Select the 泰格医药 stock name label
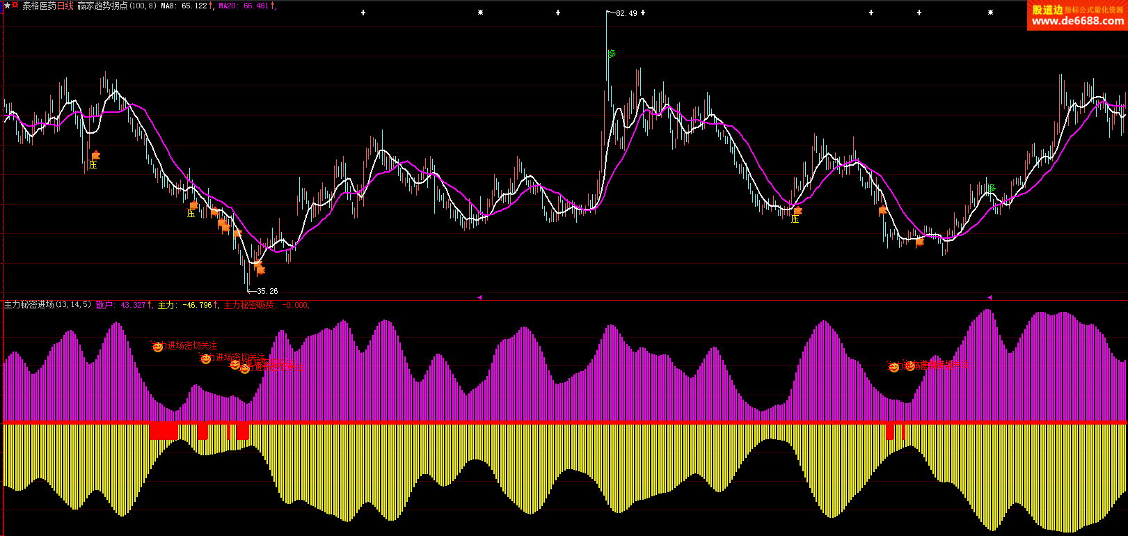Image resolution: width=1128 pixels, height=536 pixels. [x=38, y=6]
